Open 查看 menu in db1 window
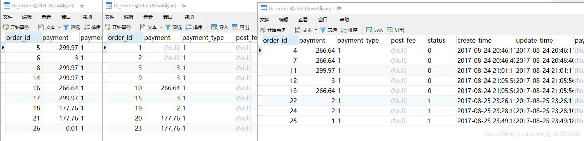584x141 pixels. tap(46, 17)
